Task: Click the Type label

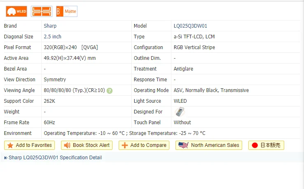Action: (x=139, y=36)
